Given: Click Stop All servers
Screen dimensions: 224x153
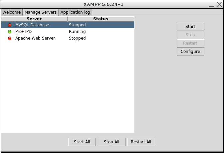Looking at the screenshot, I should coord(112,142).
